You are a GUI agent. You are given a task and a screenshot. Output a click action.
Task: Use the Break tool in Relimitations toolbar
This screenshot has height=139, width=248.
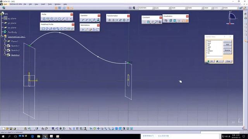pyautogui.click(x=86, y=29)
